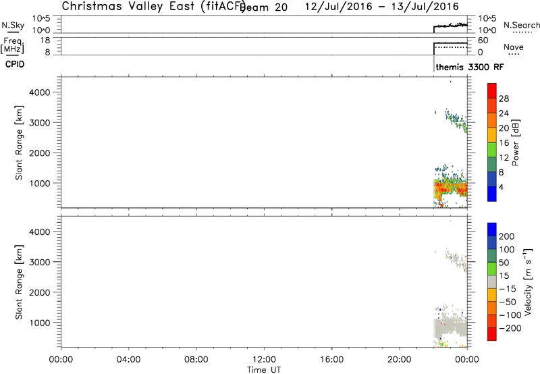
Task: Click the '-15' Velocity colorbar tick value
Action: point(508,289)
